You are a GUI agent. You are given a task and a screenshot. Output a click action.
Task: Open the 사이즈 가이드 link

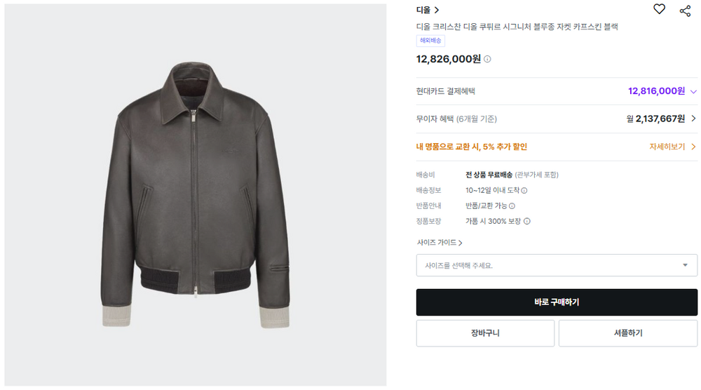[440, 243]
